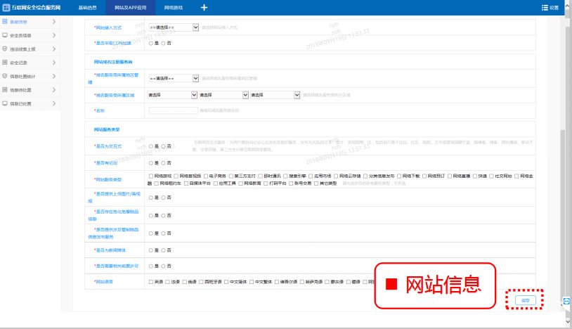572x329 pixels.
Task: Open the first 域名服务商所属区域 dropdown
Action: coord(172,95)
